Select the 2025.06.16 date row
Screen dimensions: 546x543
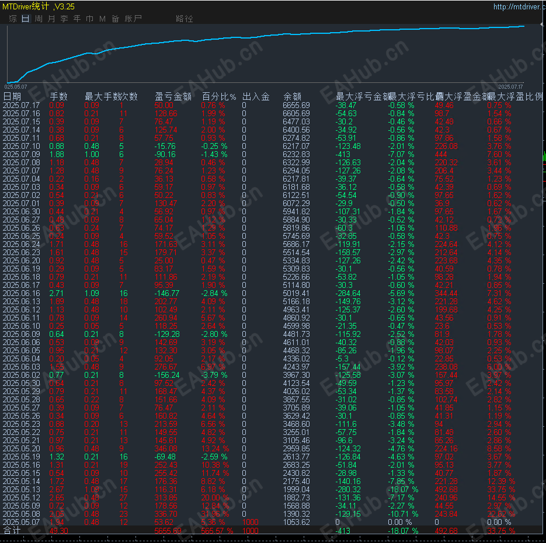coord(21,294)
